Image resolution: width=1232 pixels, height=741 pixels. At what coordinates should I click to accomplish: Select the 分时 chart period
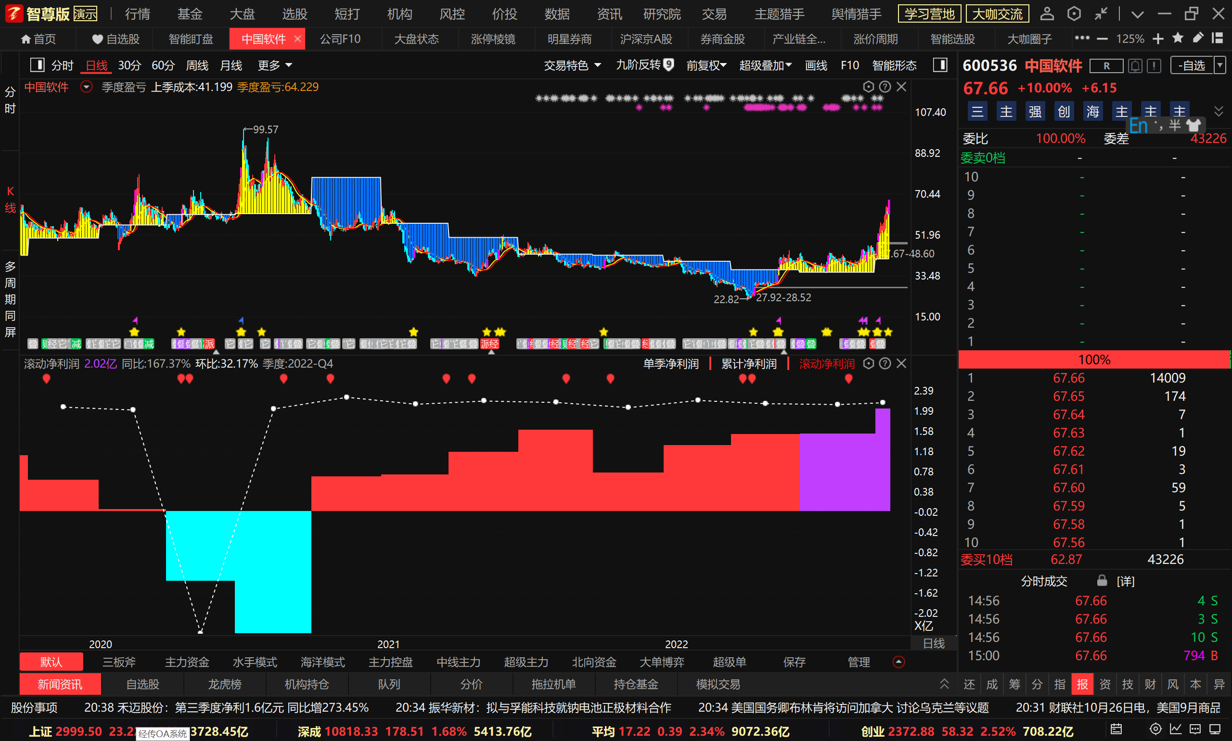(x=63, y=65)
